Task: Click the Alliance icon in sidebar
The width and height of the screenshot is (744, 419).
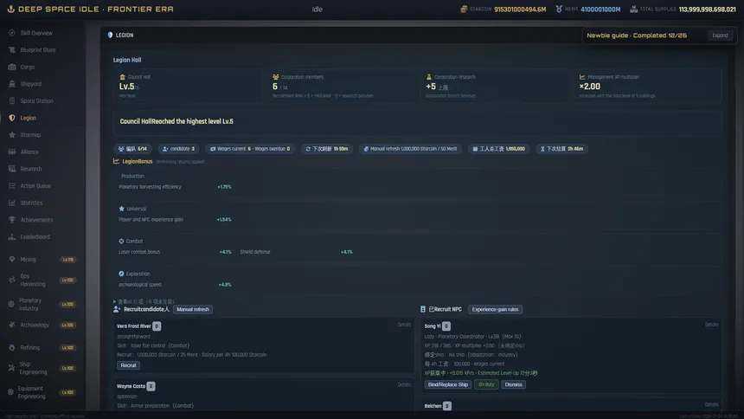Action: click(12, 152)
